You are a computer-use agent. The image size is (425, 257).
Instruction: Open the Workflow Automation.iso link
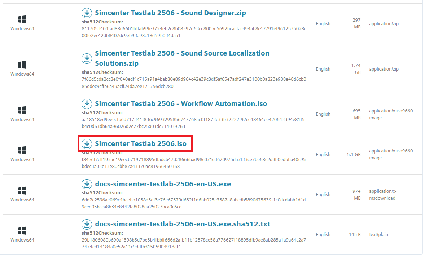(180, 104)
